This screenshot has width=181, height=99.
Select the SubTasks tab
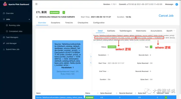click(111, 31)
